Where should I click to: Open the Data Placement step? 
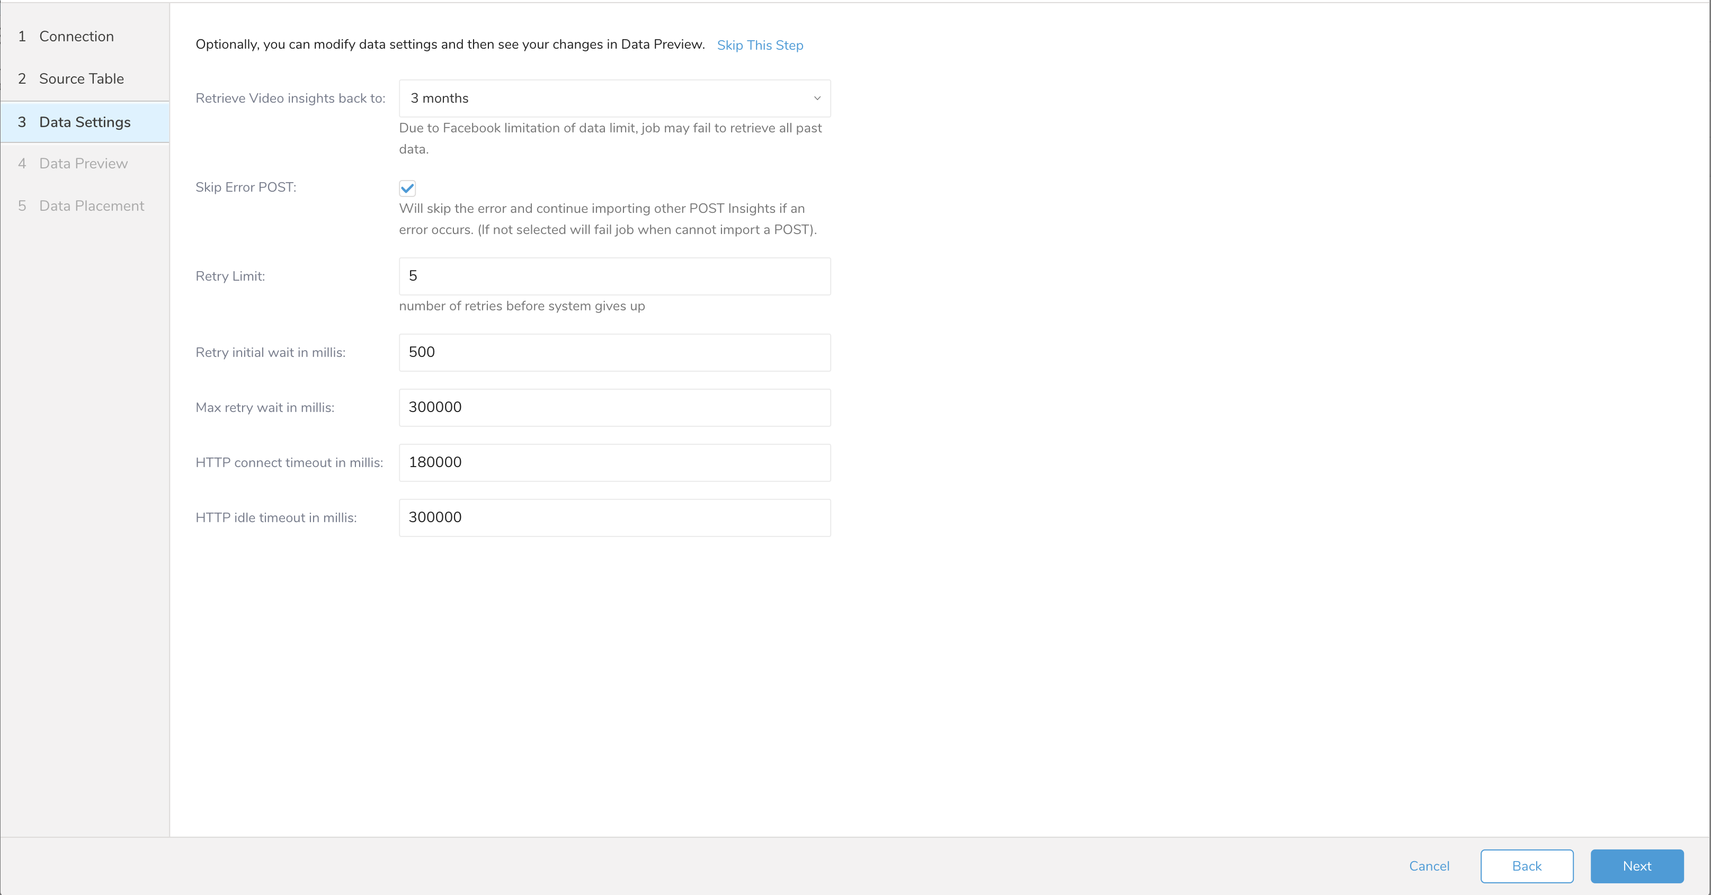[x=91, y=206]
